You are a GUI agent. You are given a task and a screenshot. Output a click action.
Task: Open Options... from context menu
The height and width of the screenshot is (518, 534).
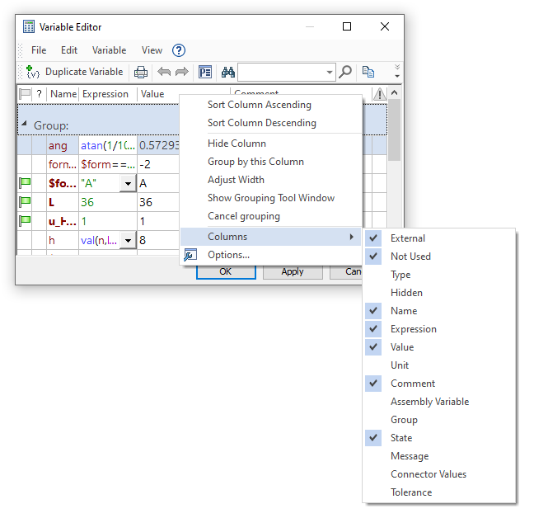click(x=271, y=255)
